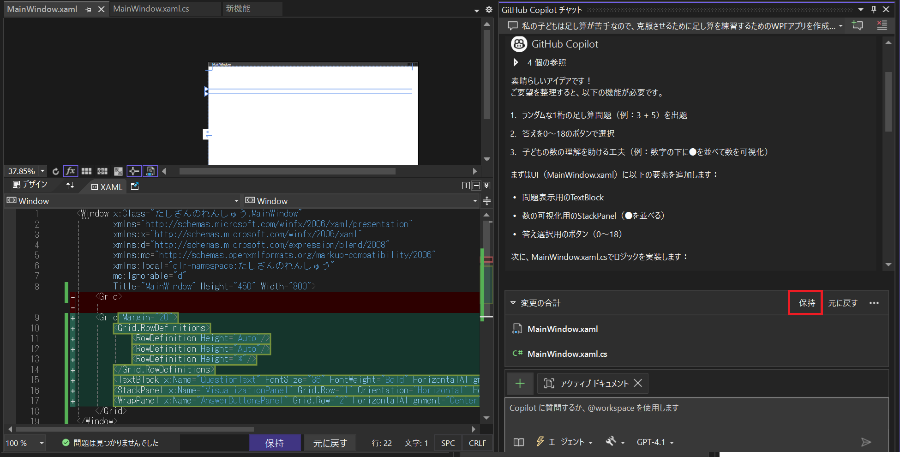Screen dimensions: 900x457
Task: Click the SPC indentation indicator
Action: pos(448,443)
